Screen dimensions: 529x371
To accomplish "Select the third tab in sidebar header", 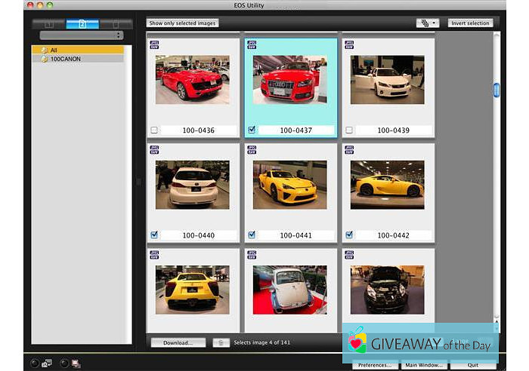I will tap(115, 24).
